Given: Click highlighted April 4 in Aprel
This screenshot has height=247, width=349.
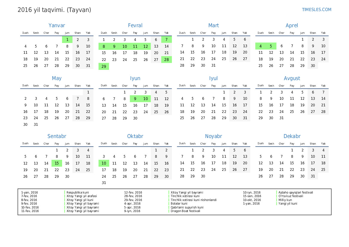Looking at the screenshot, I should tap(260, 46).
